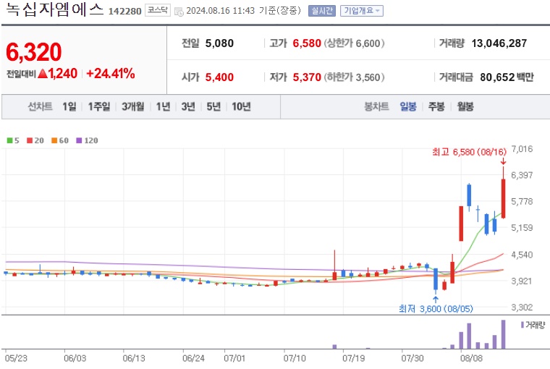Click the 코스닥 market badge
This screenshot has height=369, width=550.
coord(158,11)
